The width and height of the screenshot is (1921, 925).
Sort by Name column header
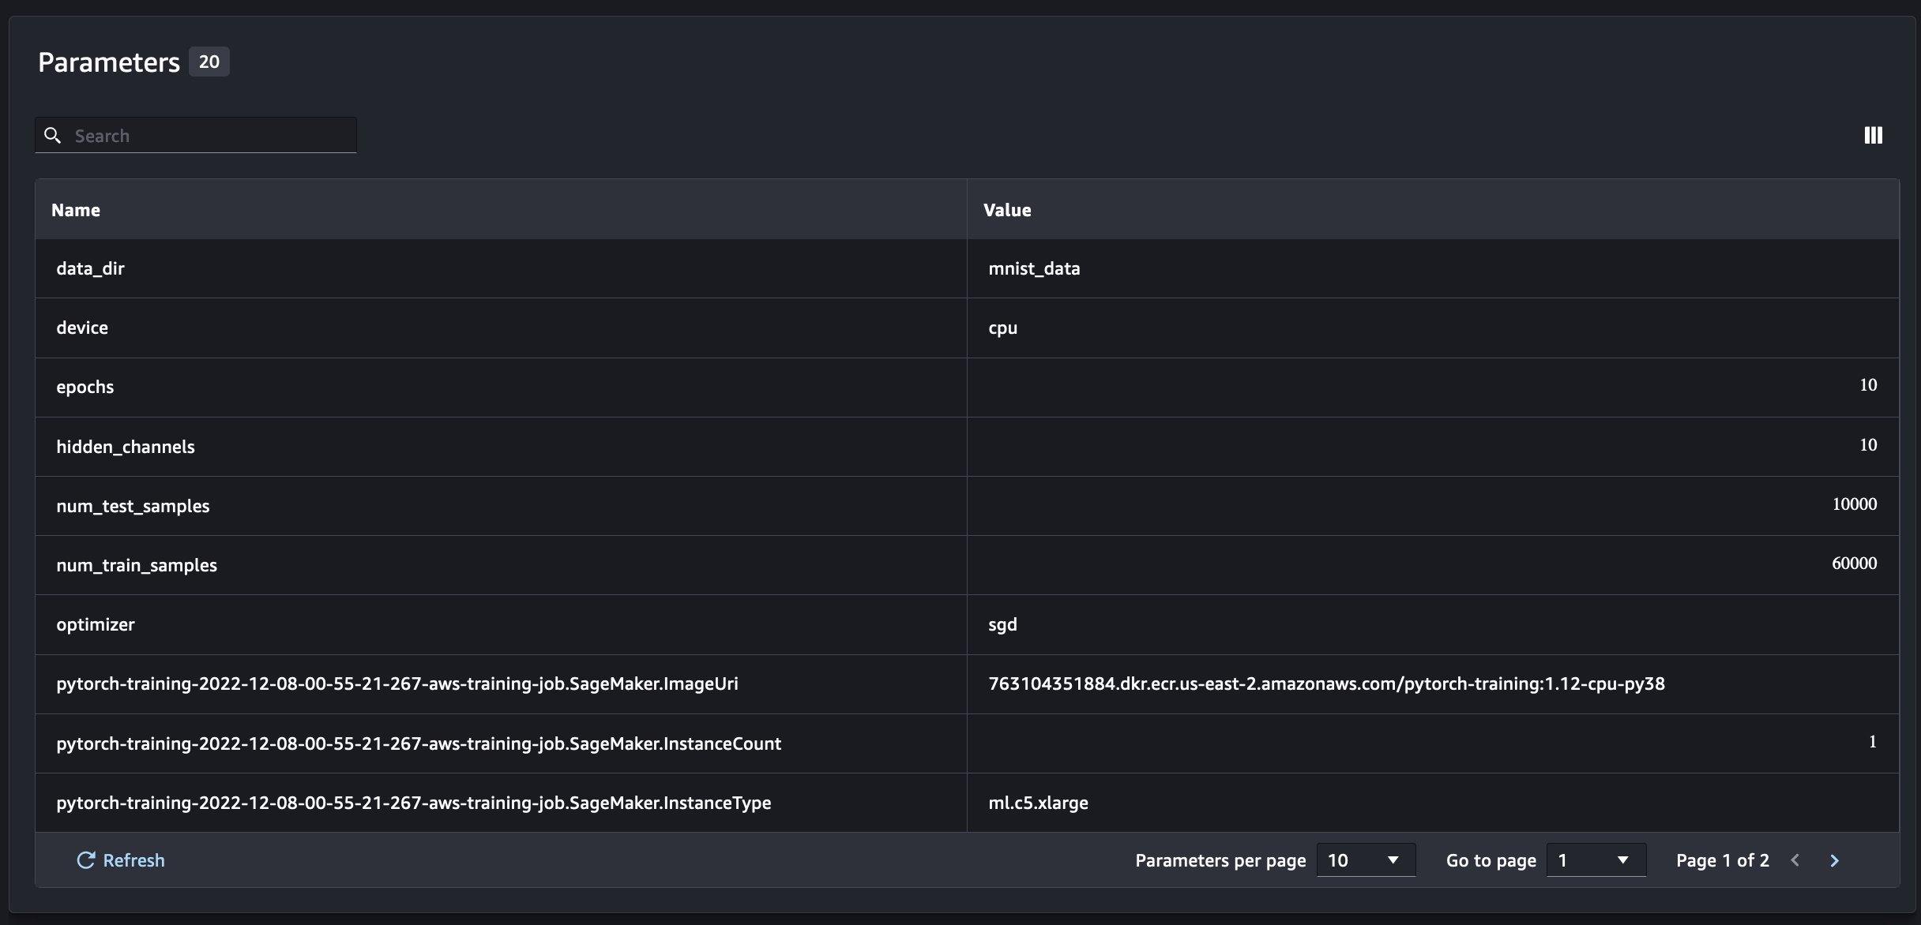[76, 210]
